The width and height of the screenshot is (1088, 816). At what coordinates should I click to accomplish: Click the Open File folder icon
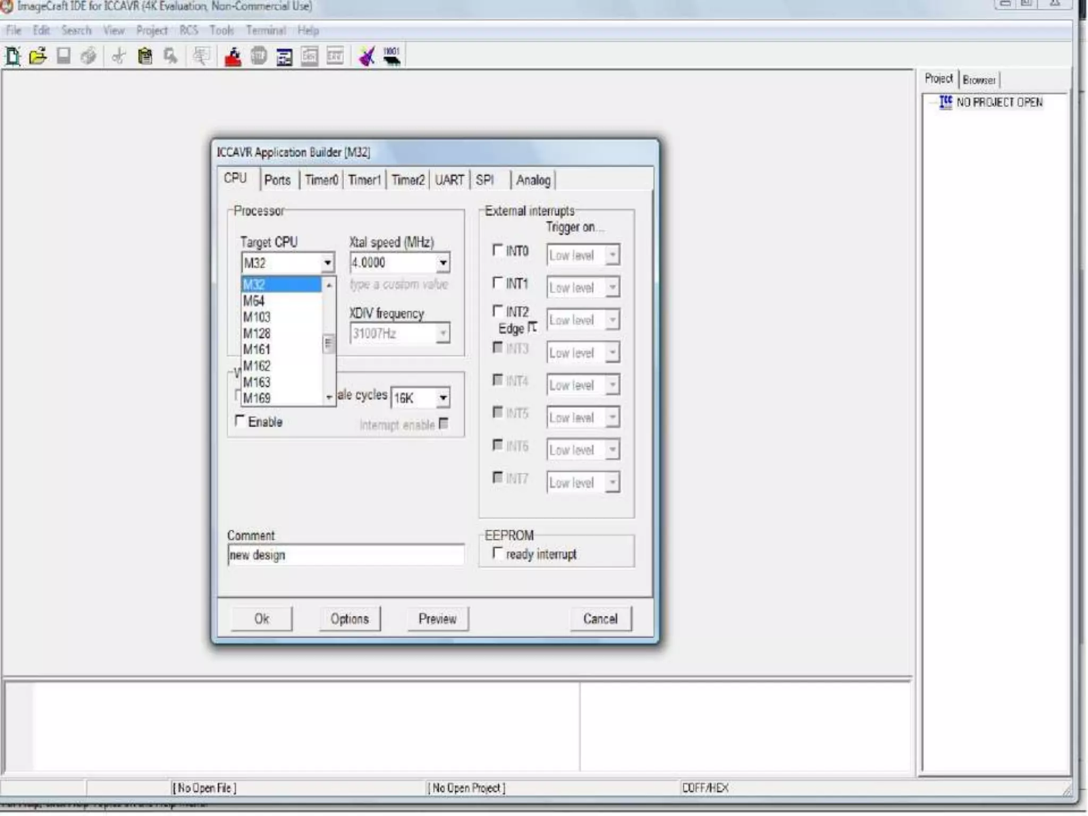(x=38, y=56)
